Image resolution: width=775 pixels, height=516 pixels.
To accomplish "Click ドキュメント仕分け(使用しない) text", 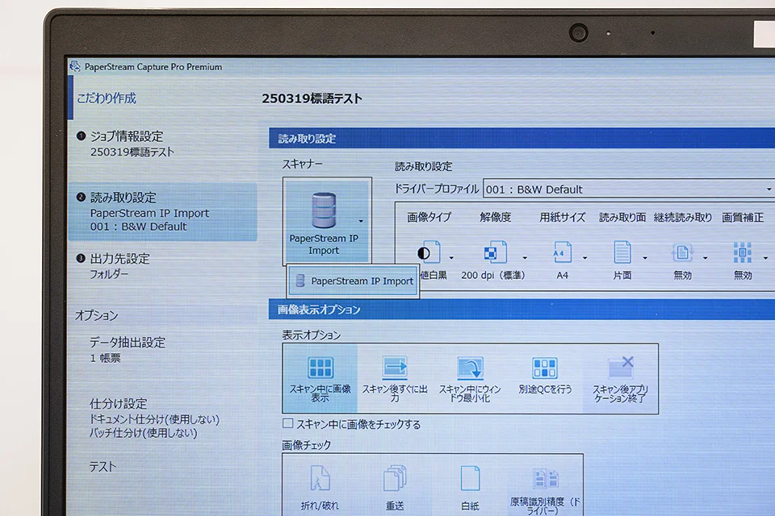I will [x=154, y=419].
